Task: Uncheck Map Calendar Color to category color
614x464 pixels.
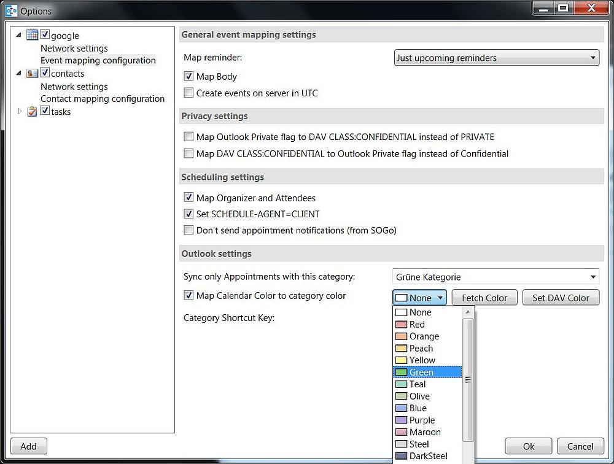Action: pyautogui.click(x=188, y=296)
